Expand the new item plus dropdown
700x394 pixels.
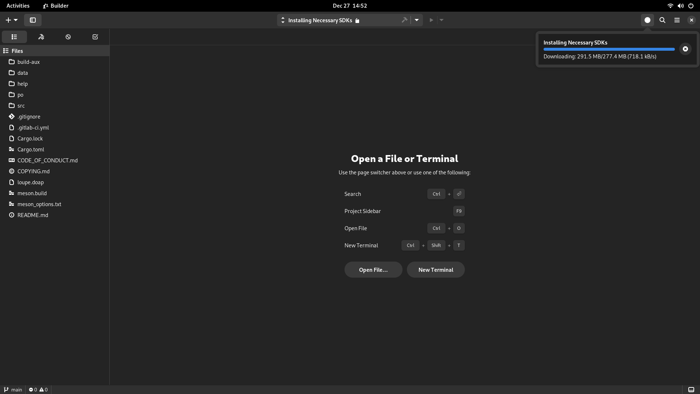tap(12, 20)
